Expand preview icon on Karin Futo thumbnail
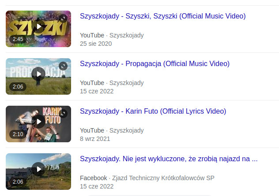Image resolution: width=279 pixels, height=196 pixels. pos(63,114)
